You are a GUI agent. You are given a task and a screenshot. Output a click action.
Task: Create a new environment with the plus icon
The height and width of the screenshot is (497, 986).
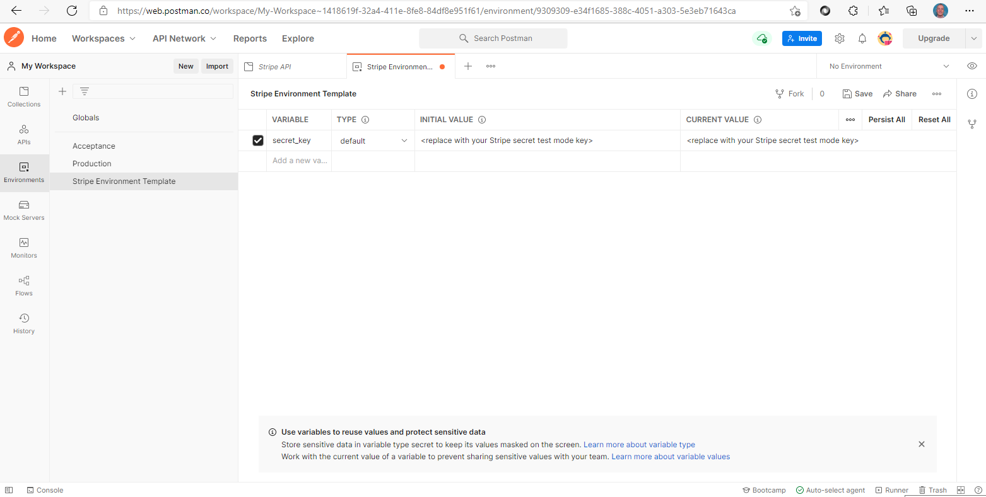point(62,91)
